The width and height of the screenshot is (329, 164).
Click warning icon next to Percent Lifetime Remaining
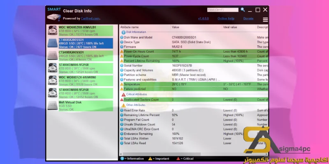122,61
